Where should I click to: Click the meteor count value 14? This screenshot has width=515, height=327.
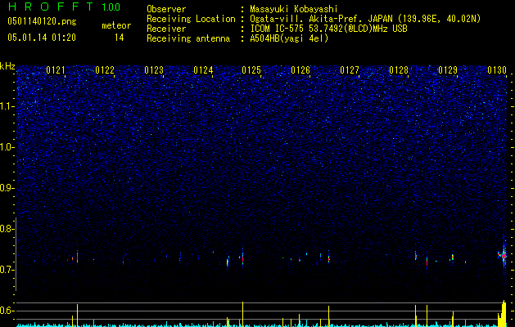(120, 38)
